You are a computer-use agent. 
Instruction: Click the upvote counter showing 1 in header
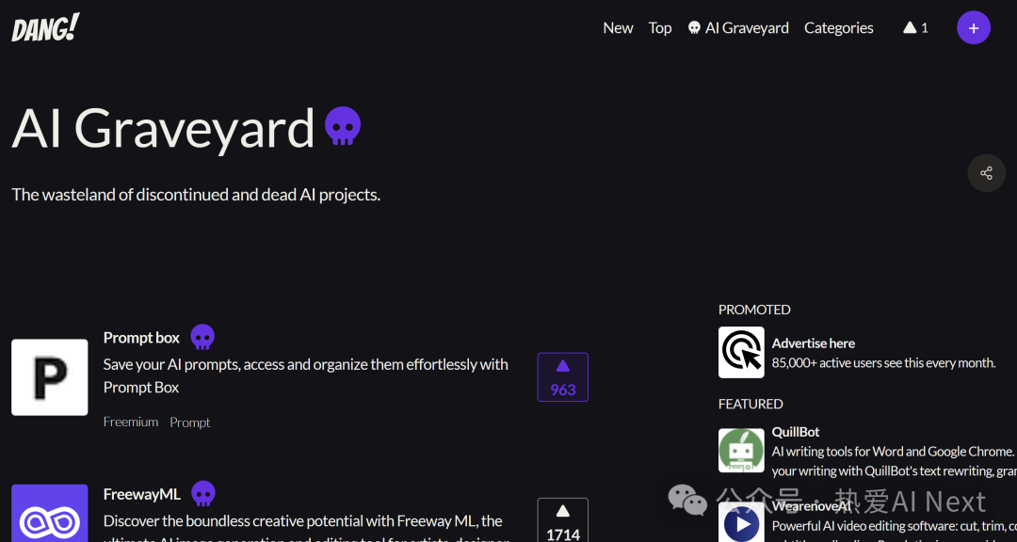click(915, 28)
